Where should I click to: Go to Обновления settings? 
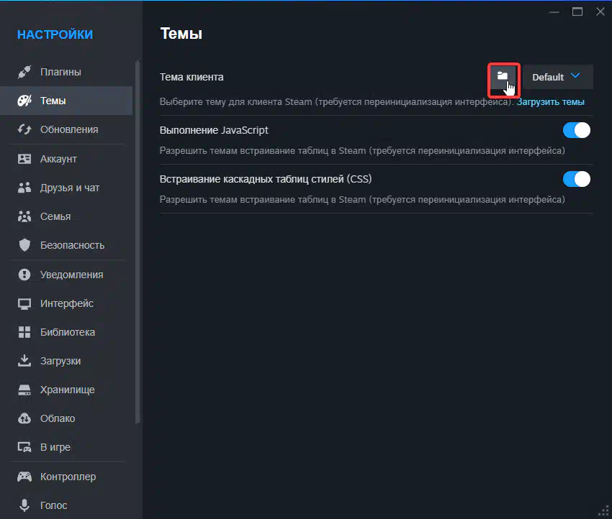[66, 129]
